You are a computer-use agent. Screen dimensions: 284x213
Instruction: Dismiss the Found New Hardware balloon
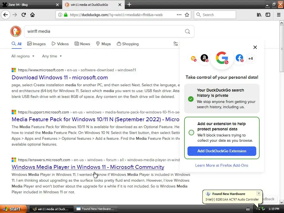[x=259, y=193]
